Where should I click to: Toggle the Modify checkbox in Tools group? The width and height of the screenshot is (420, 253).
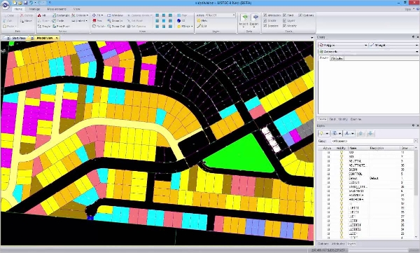pos(284,26)
